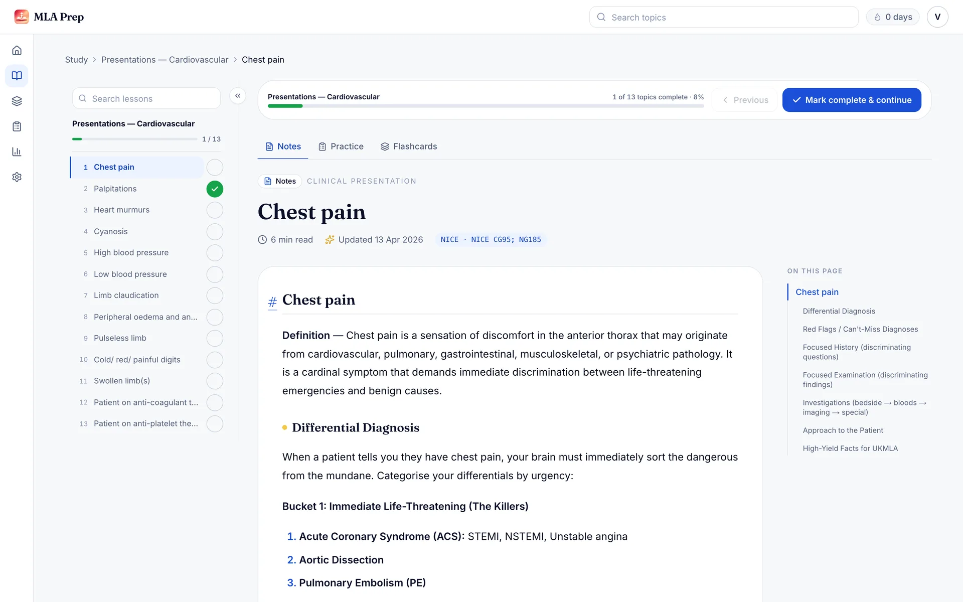The image size is (963, 602).
Task: Toggle Heart murmurs completion circle
Action: tap(215, 210)
